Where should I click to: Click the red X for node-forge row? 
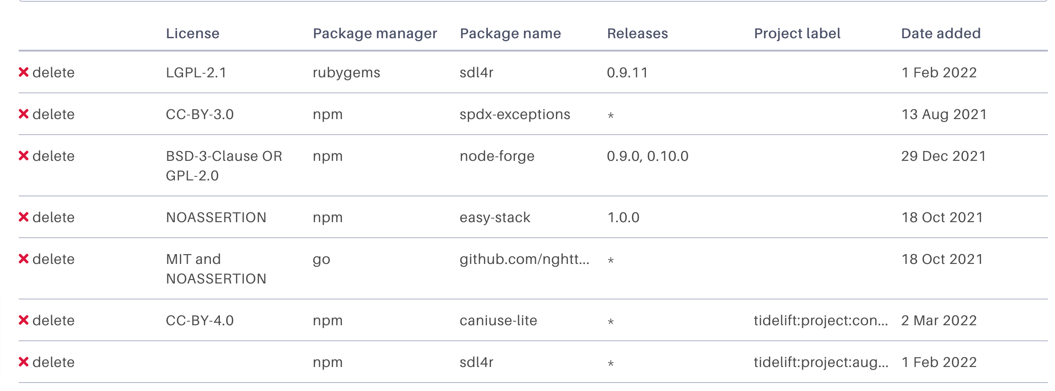click(24, 156)
